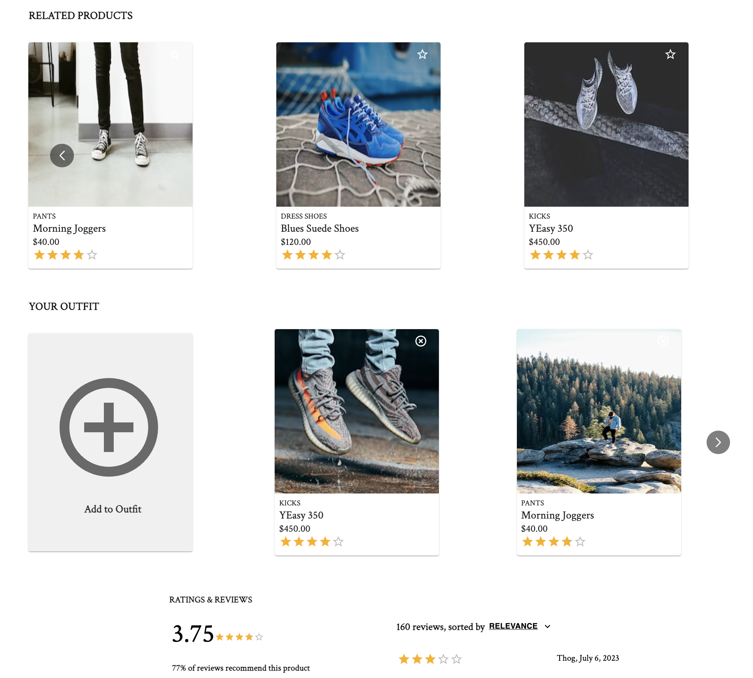Viewport: 753px width, 678px height.
Task: Open the Blues Suede Shoes product page
Action: pos(319,228)
